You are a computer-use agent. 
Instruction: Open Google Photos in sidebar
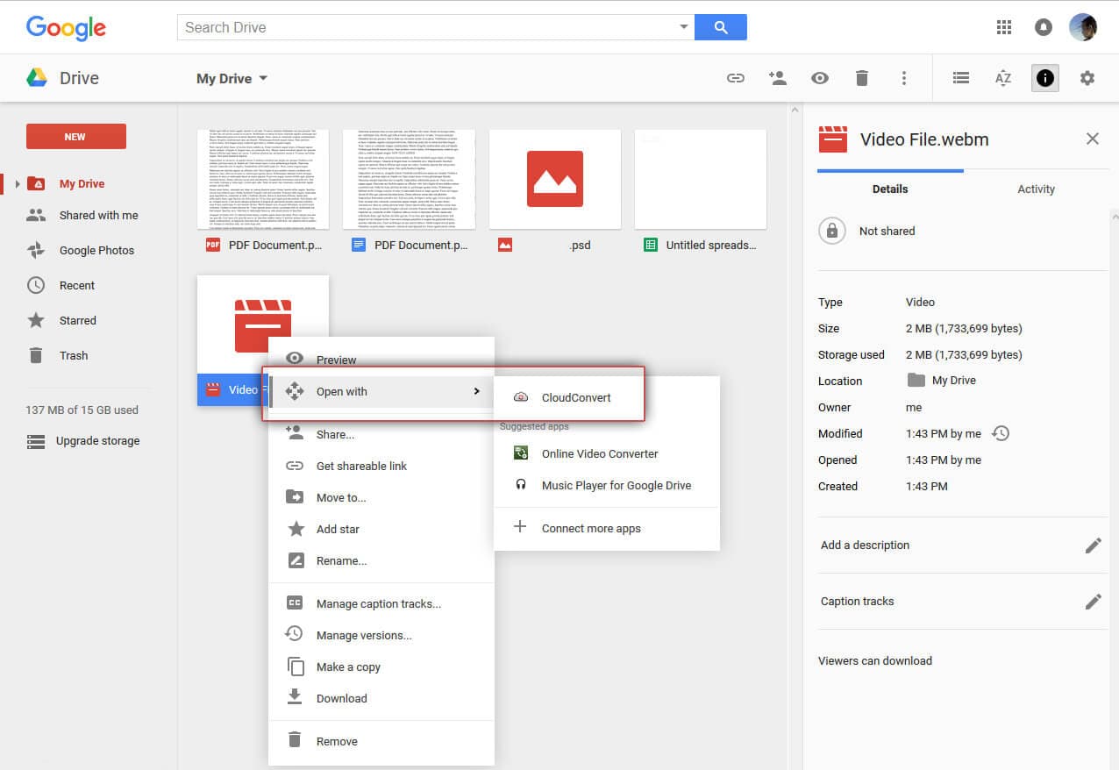pyautogui.click(x=96, y=251)
